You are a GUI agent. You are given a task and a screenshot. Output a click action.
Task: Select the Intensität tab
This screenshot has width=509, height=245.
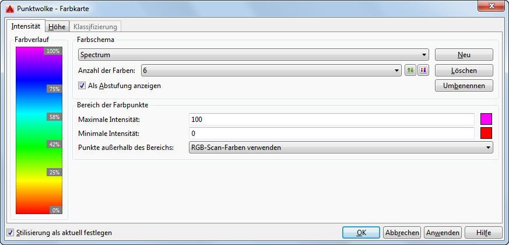click(26, 26)
